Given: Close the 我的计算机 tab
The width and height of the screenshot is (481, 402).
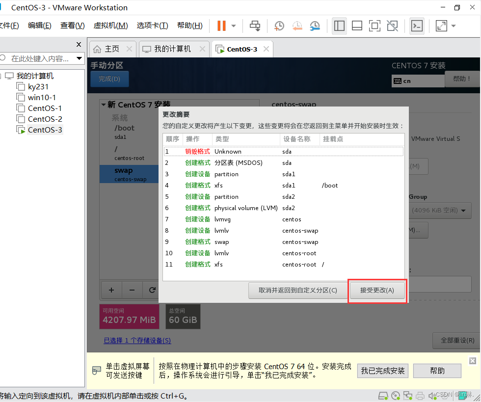Looking at the screenshot, I should [x=202, y=49].
